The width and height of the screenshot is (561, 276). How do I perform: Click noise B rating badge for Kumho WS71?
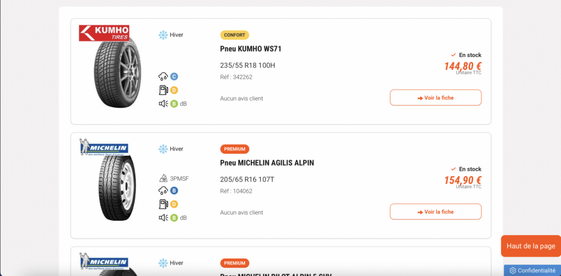[x=174, y=104]
